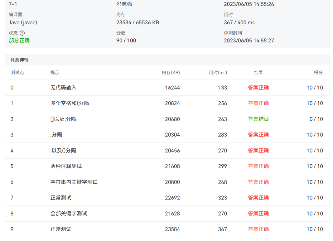Click the time cell 299
This screenshot has width=333, height=241.
coord(223,166)
